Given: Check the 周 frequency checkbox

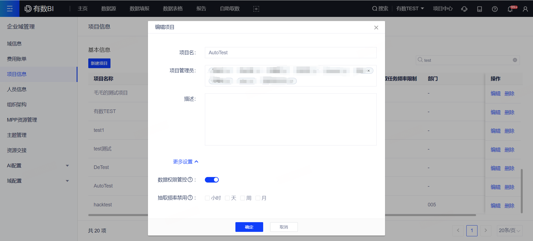Looking at the screenshot, I should click(x=243, y=198).
